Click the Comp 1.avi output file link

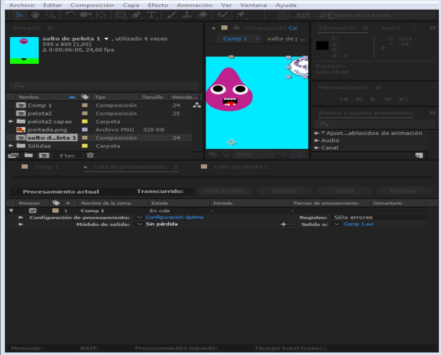359,224
